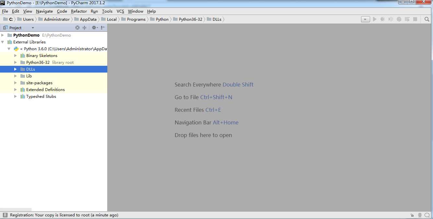433x219 pixels.
Task: Click the Extended Definitions library icon
Action: [23, 90]
